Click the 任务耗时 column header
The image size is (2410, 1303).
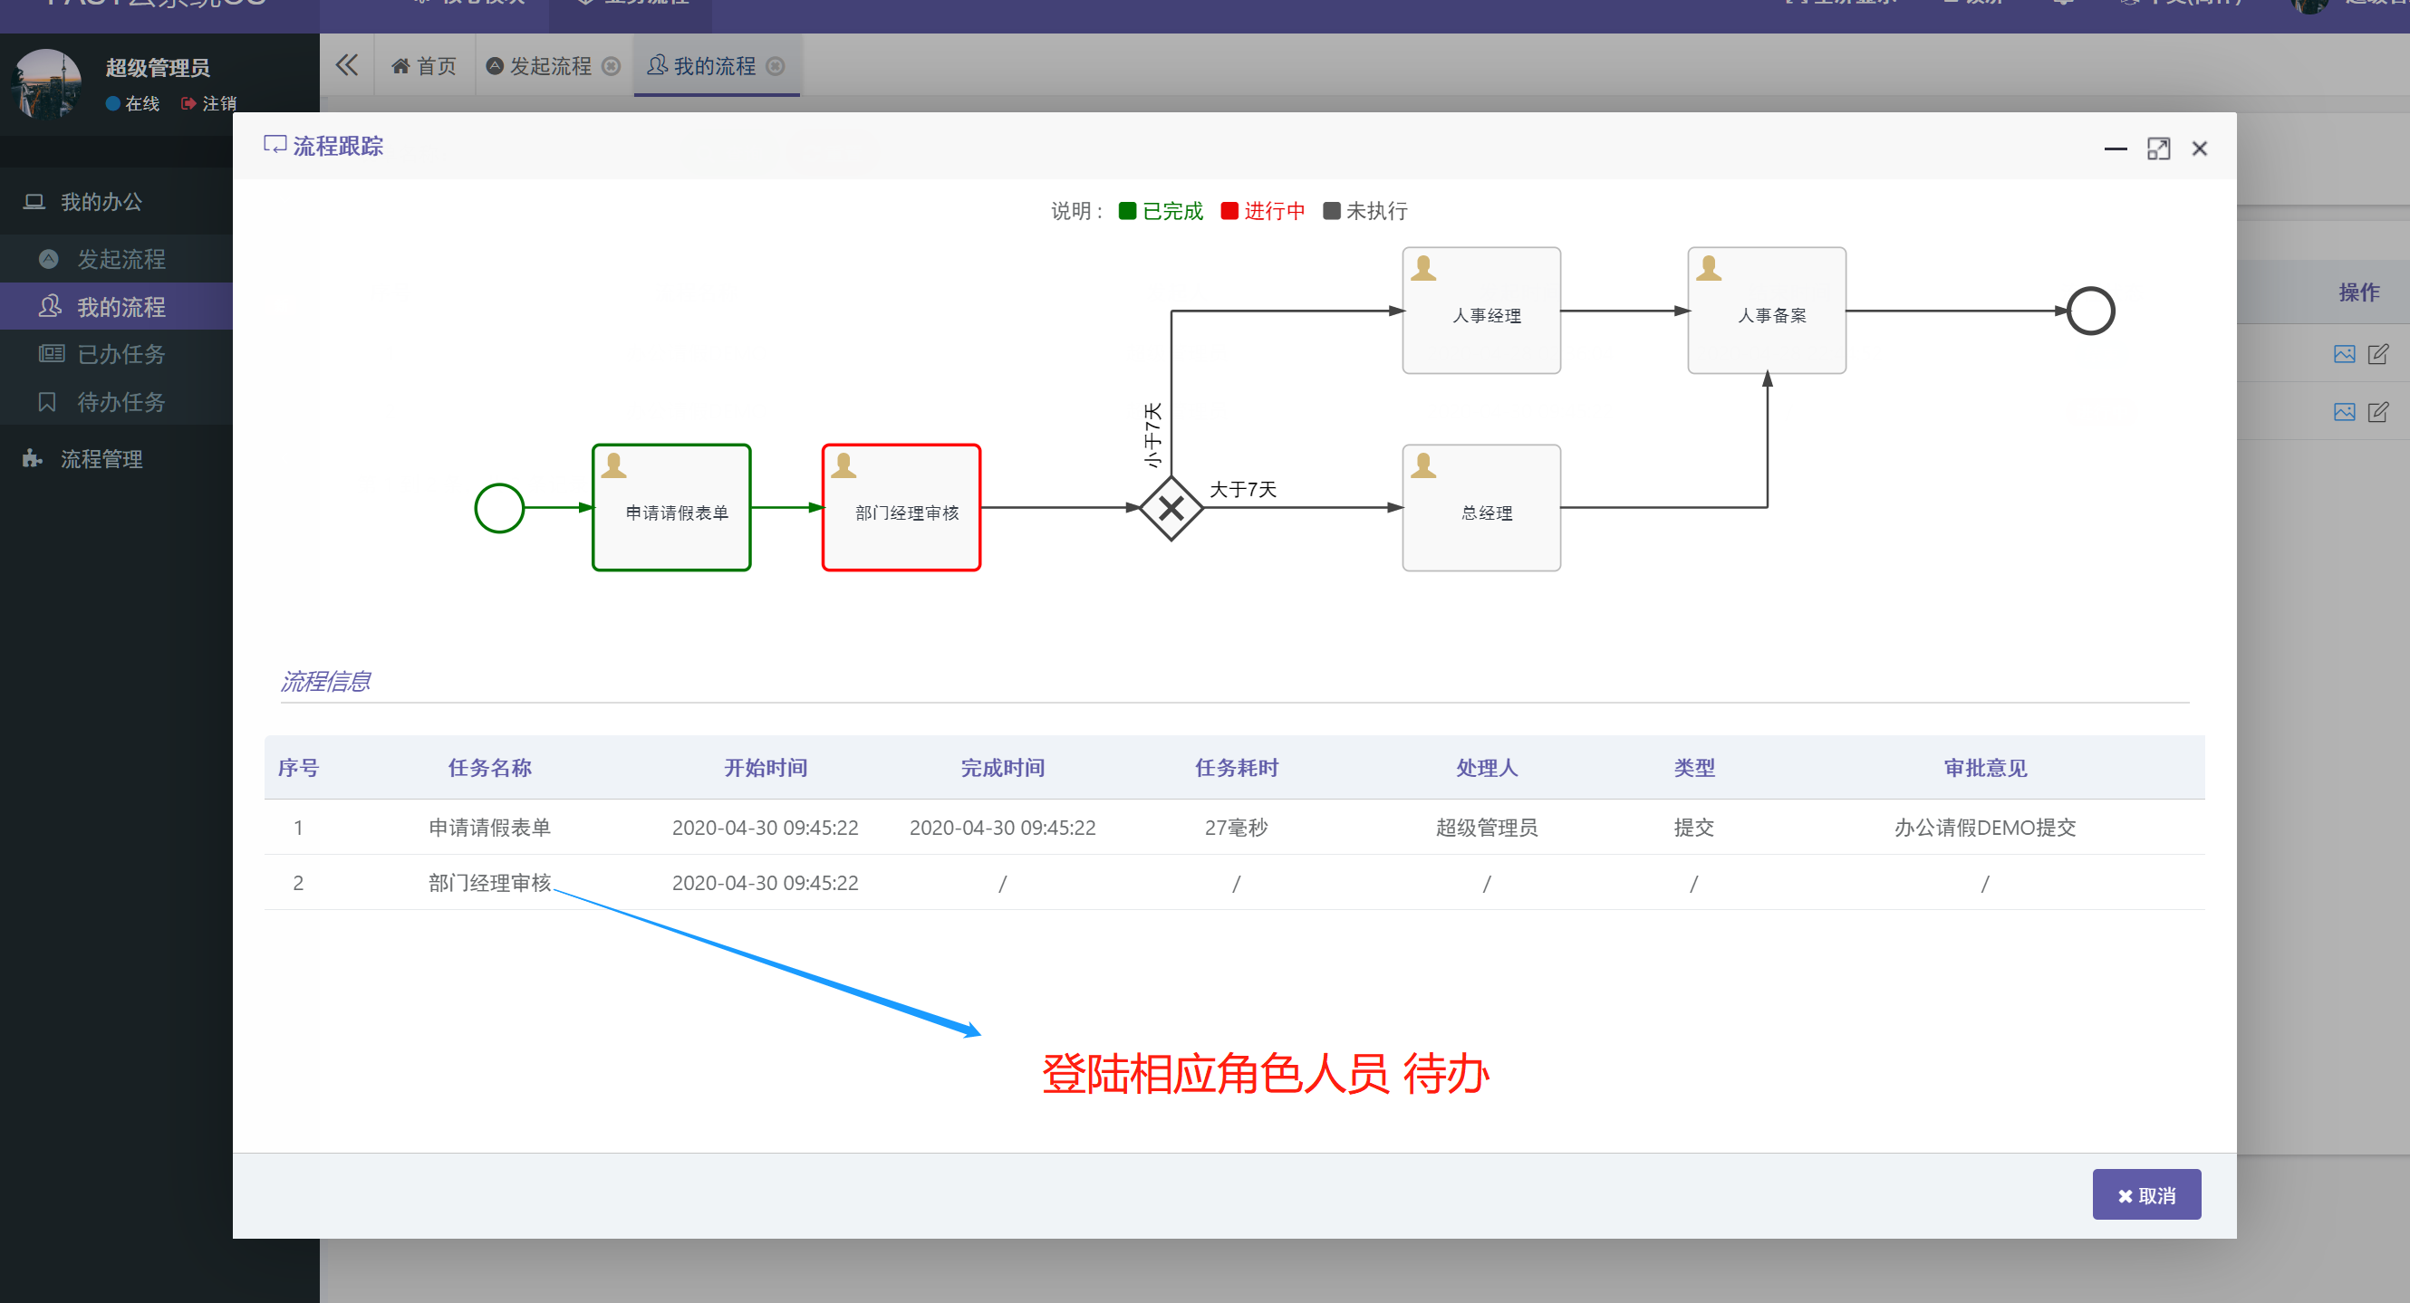click(x=1236, y=768)
